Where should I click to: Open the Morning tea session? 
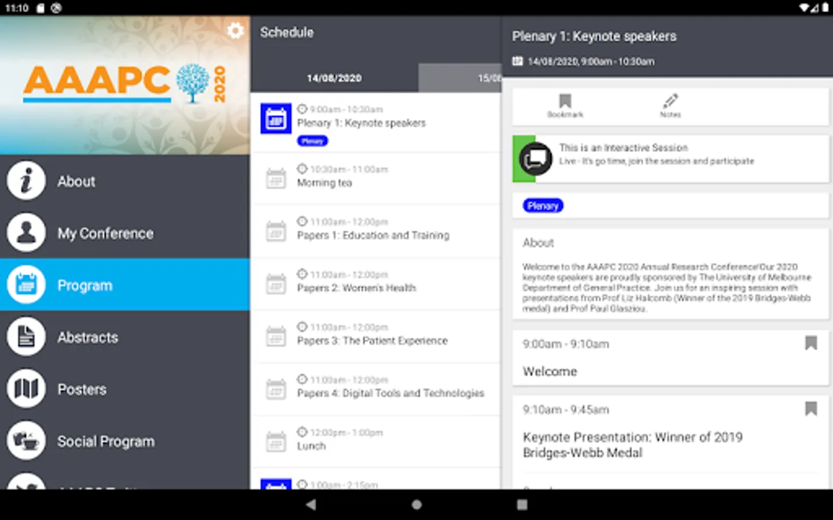pyautogui.click(x=376, y=179)
